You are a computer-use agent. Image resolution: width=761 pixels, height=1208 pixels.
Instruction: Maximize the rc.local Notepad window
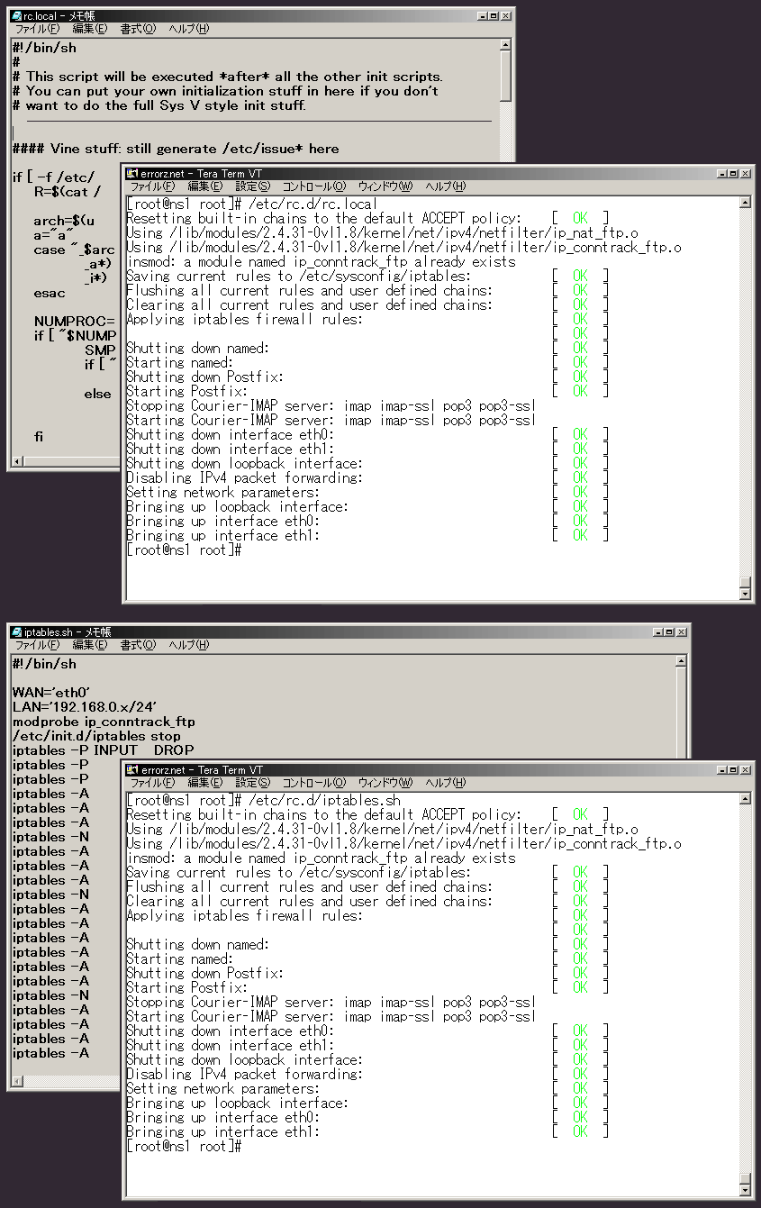pyautogui.click(x=494, y=15)
